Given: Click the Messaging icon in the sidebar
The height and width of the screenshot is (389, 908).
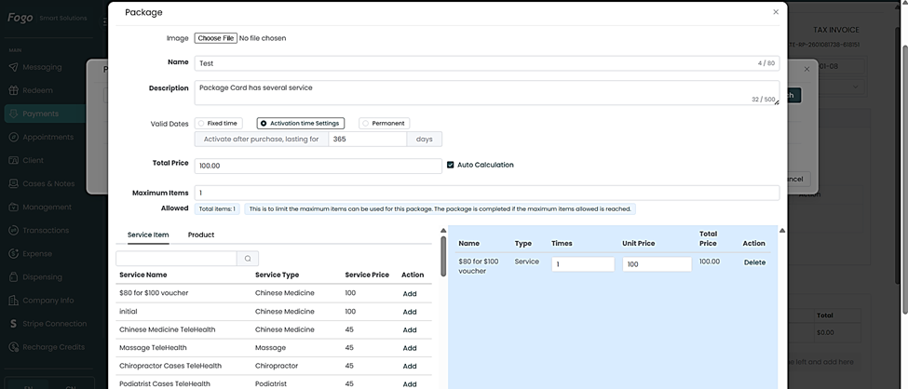Looking at the screenshot, I should [13, 67].
